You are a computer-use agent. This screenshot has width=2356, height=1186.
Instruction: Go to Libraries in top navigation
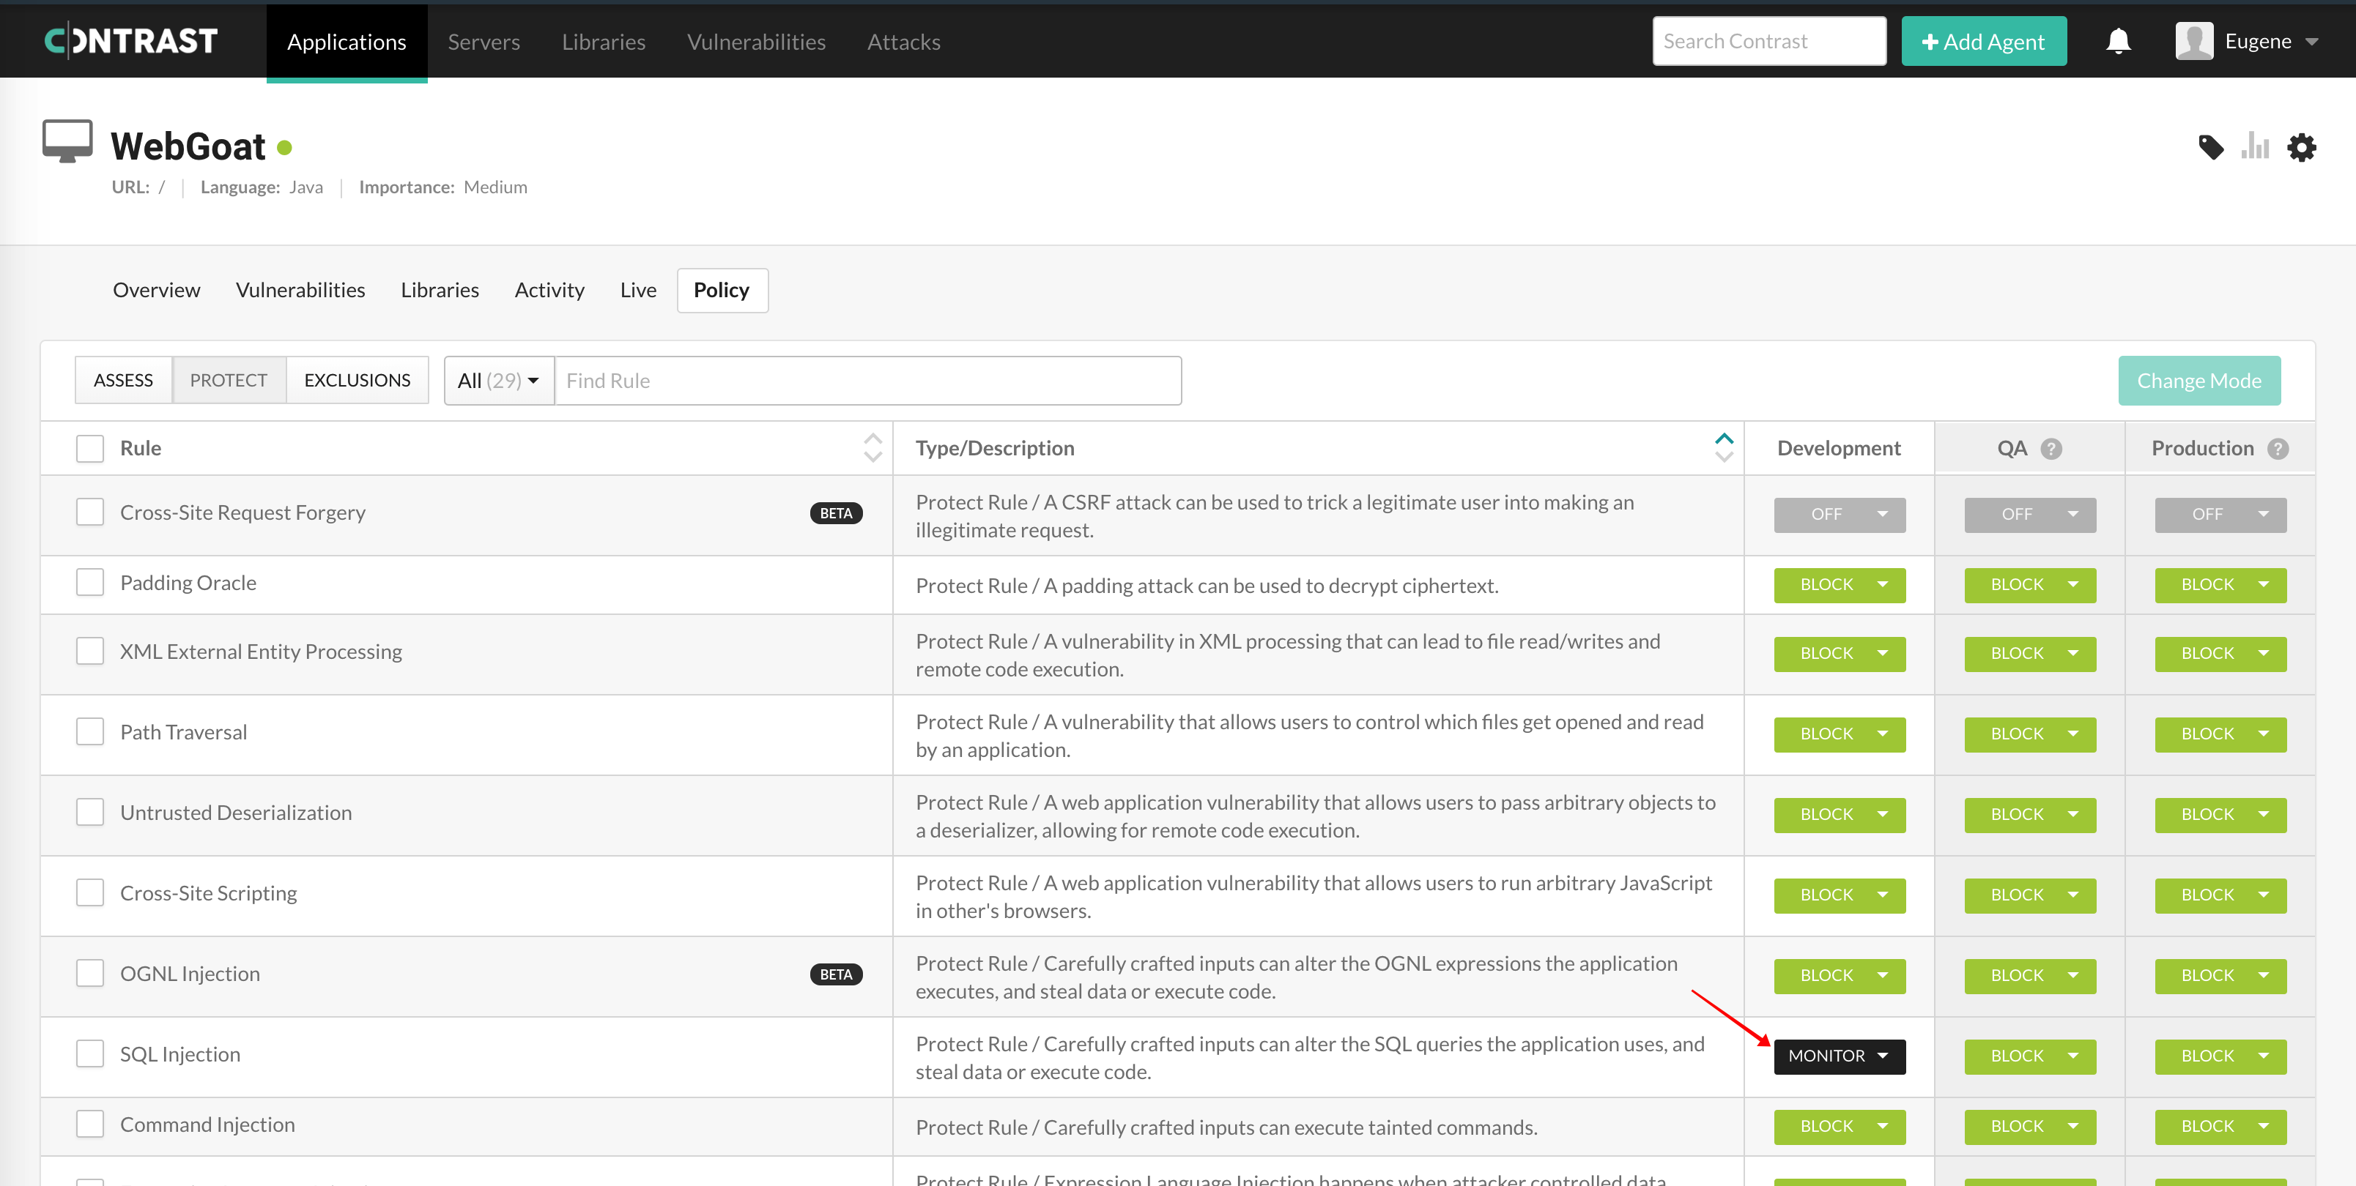[604, 42]
